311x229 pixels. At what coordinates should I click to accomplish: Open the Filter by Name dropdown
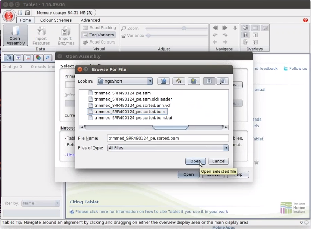coord(41,203)
